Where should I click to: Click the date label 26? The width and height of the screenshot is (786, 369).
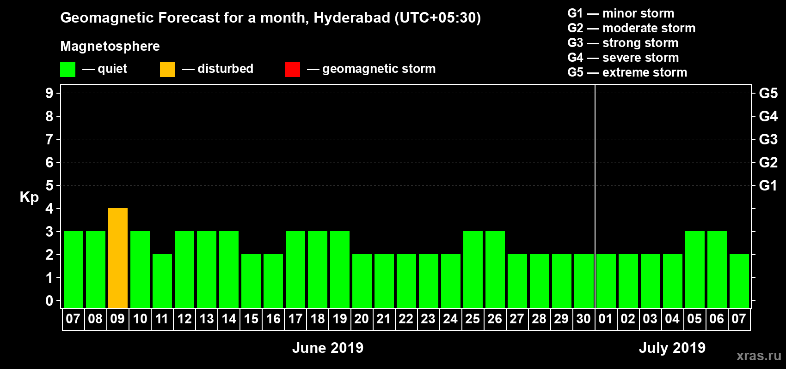click(495, 319)
